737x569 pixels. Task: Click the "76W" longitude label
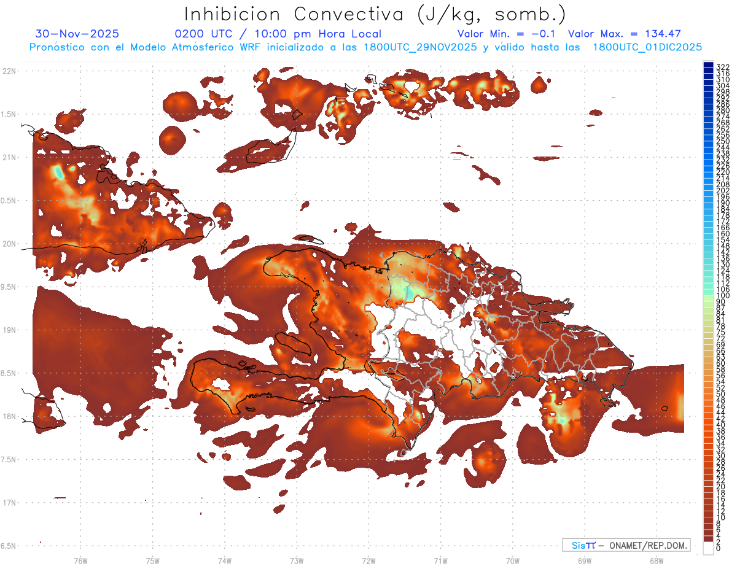[80, 560]
